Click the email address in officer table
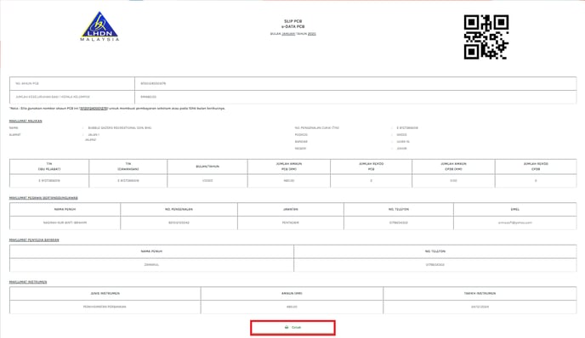Image resolution: width=585 pixels, height=338 pixels. tap(515, 223)
